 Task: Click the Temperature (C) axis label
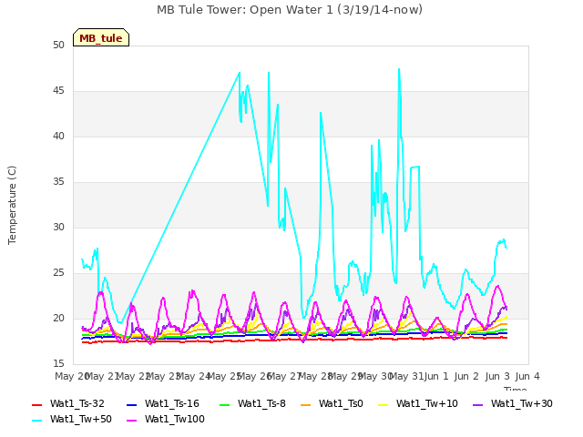tap(12, 205)
